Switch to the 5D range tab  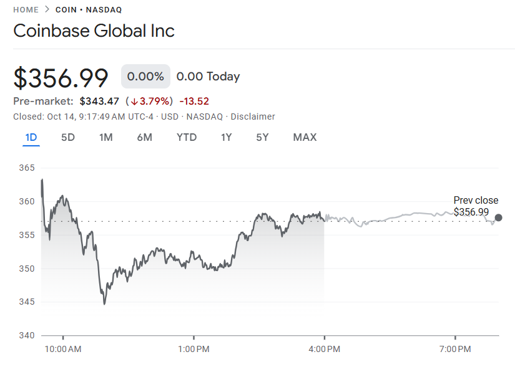[68, 137]
